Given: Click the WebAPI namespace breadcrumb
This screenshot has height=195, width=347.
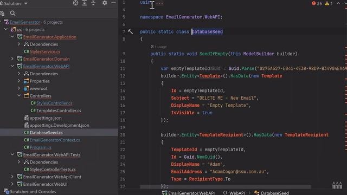Looking at the screenshot, I should pyautogui.click(x=234, y=193).
